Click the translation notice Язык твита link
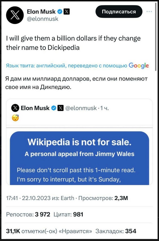The height and width of the screenshot is (241, 159). tap(67, 66)
